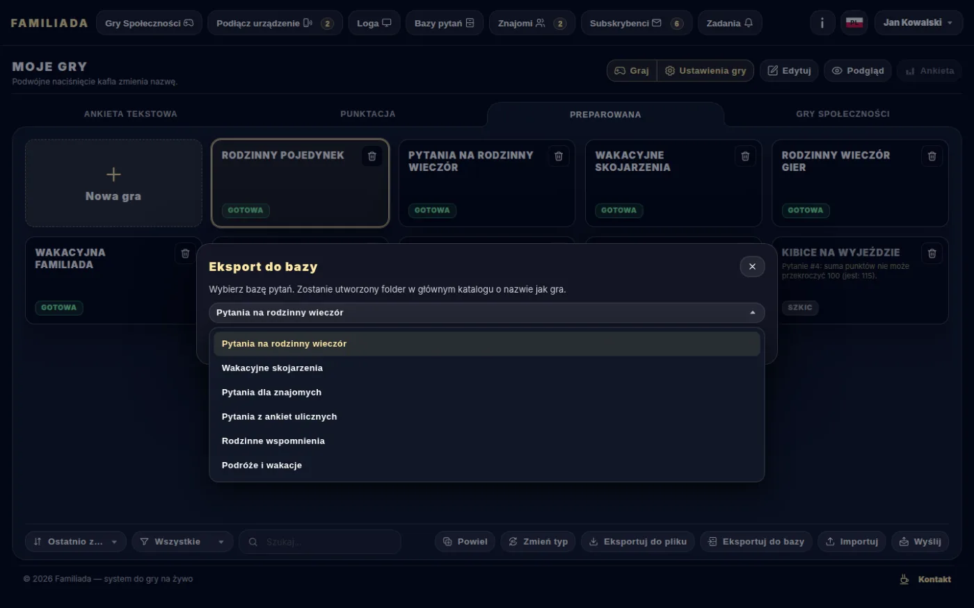Delete Wakacyjna Familiada with trash icon

pos(185,254)
